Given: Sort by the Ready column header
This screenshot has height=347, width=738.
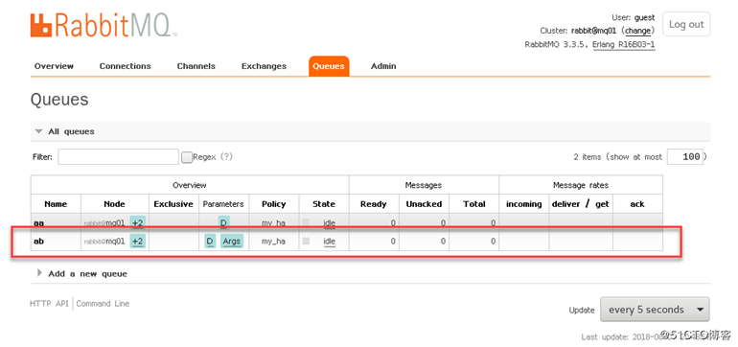Looking at the screenshot, I should [374, 204].
